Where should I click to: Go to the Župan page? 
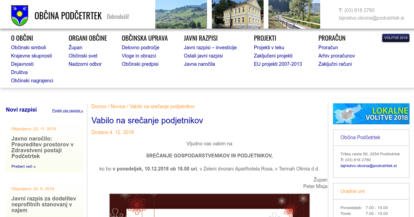coord(75,48)
